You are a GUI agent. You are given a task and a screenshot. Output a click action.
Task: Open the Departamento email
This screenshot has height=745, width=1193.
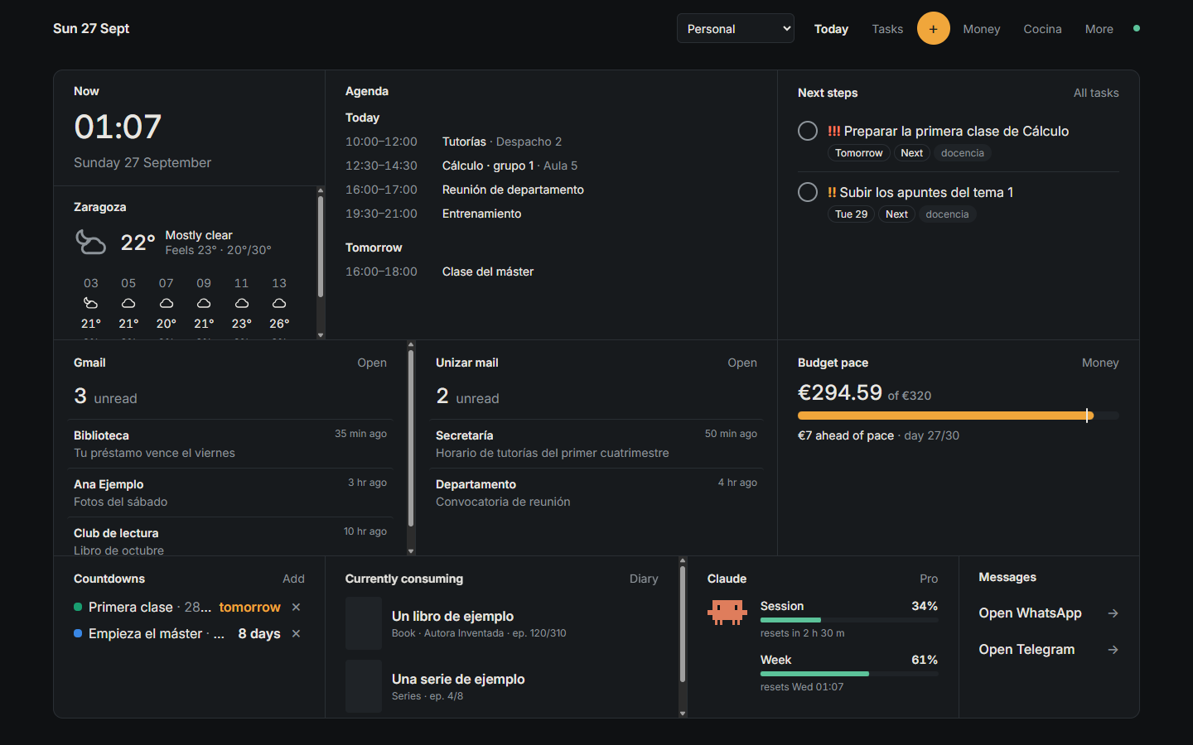(596, 493)
